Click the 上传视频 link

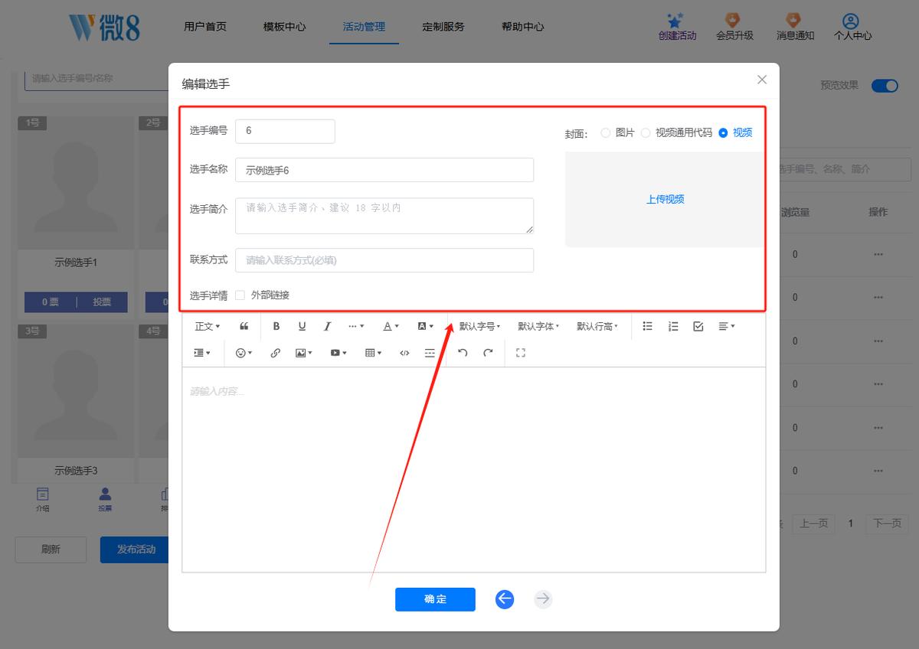click(x=665, y=199)
